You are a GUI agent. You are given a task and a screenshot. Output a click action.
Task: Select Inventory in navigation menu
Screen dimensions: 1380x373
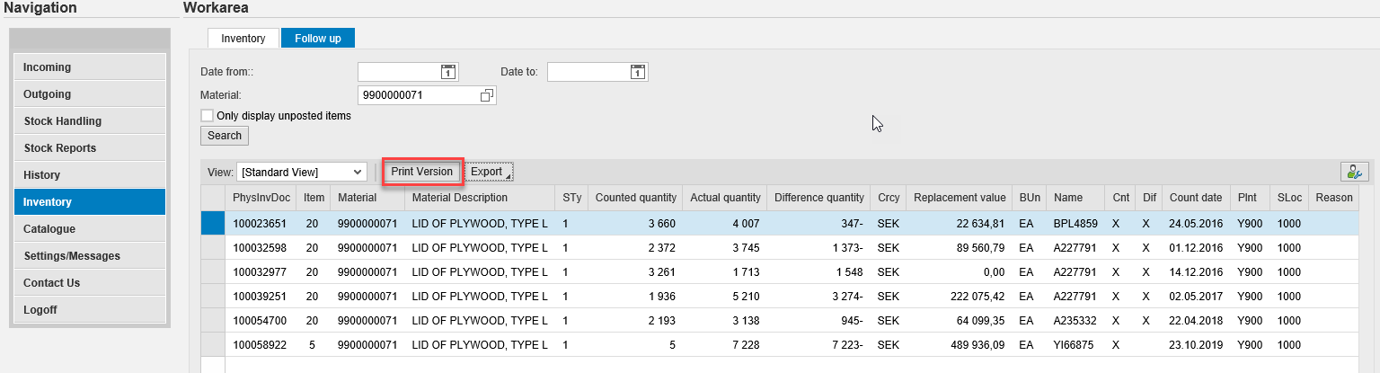tap(90, 202)
